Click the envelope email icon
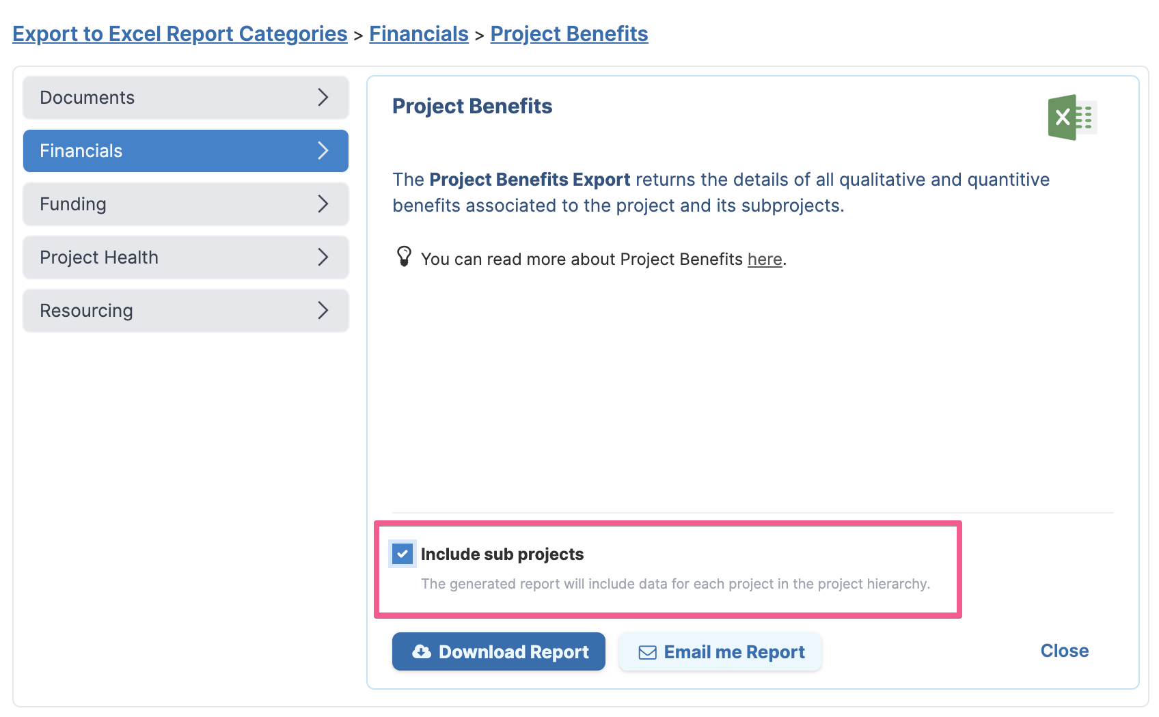The image size is (1159, 717). click(x=647, y=653)
